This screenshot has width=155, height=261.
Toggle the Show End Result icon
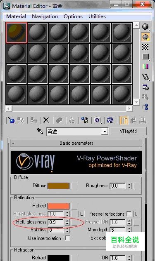tap(124, 120)
